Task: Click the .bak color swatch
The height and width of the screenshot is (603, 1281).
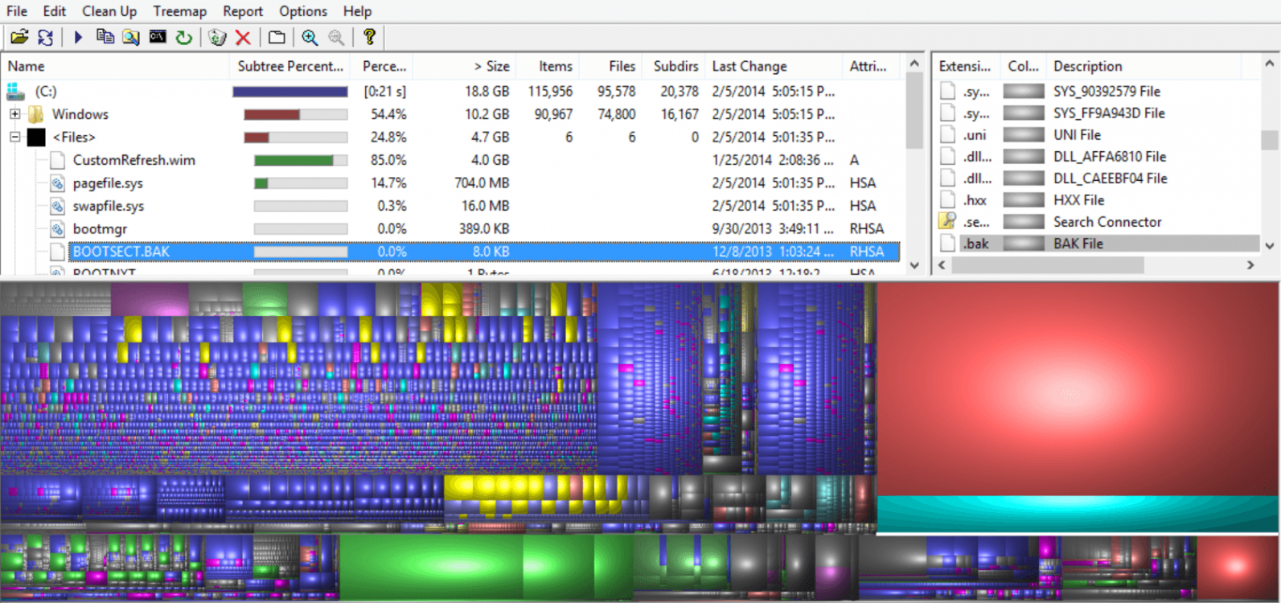Action: point(1023,244)
